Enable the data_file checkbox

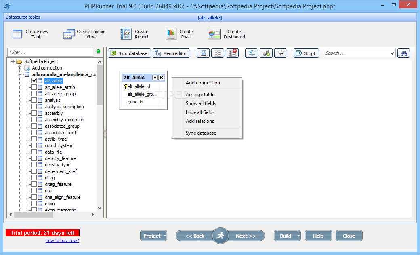pyautogui.click(x=34, y=152)
